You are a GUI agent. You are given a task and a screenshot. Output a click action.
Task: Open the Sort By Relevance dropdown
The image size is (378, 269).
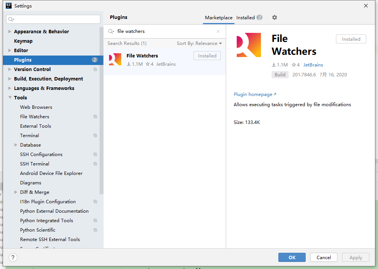(199, 43)
